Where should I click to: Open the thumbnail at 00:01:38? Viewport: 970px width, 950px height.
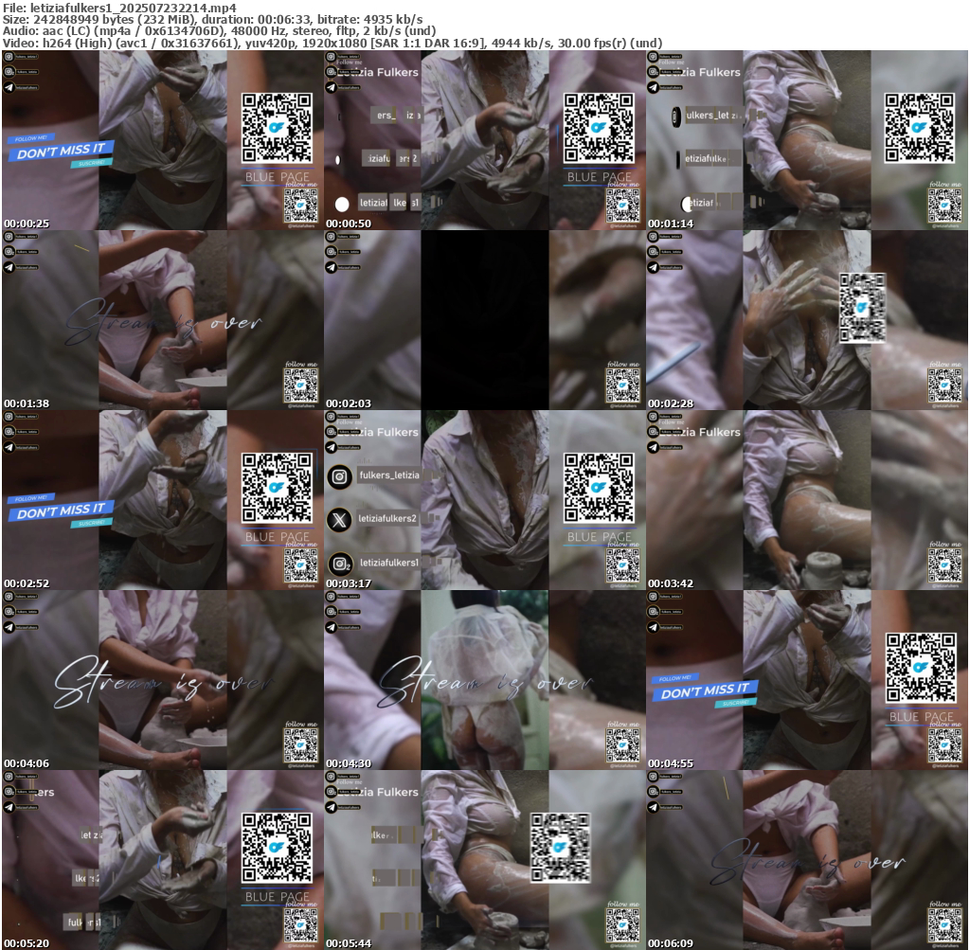[x=163, y=320]
